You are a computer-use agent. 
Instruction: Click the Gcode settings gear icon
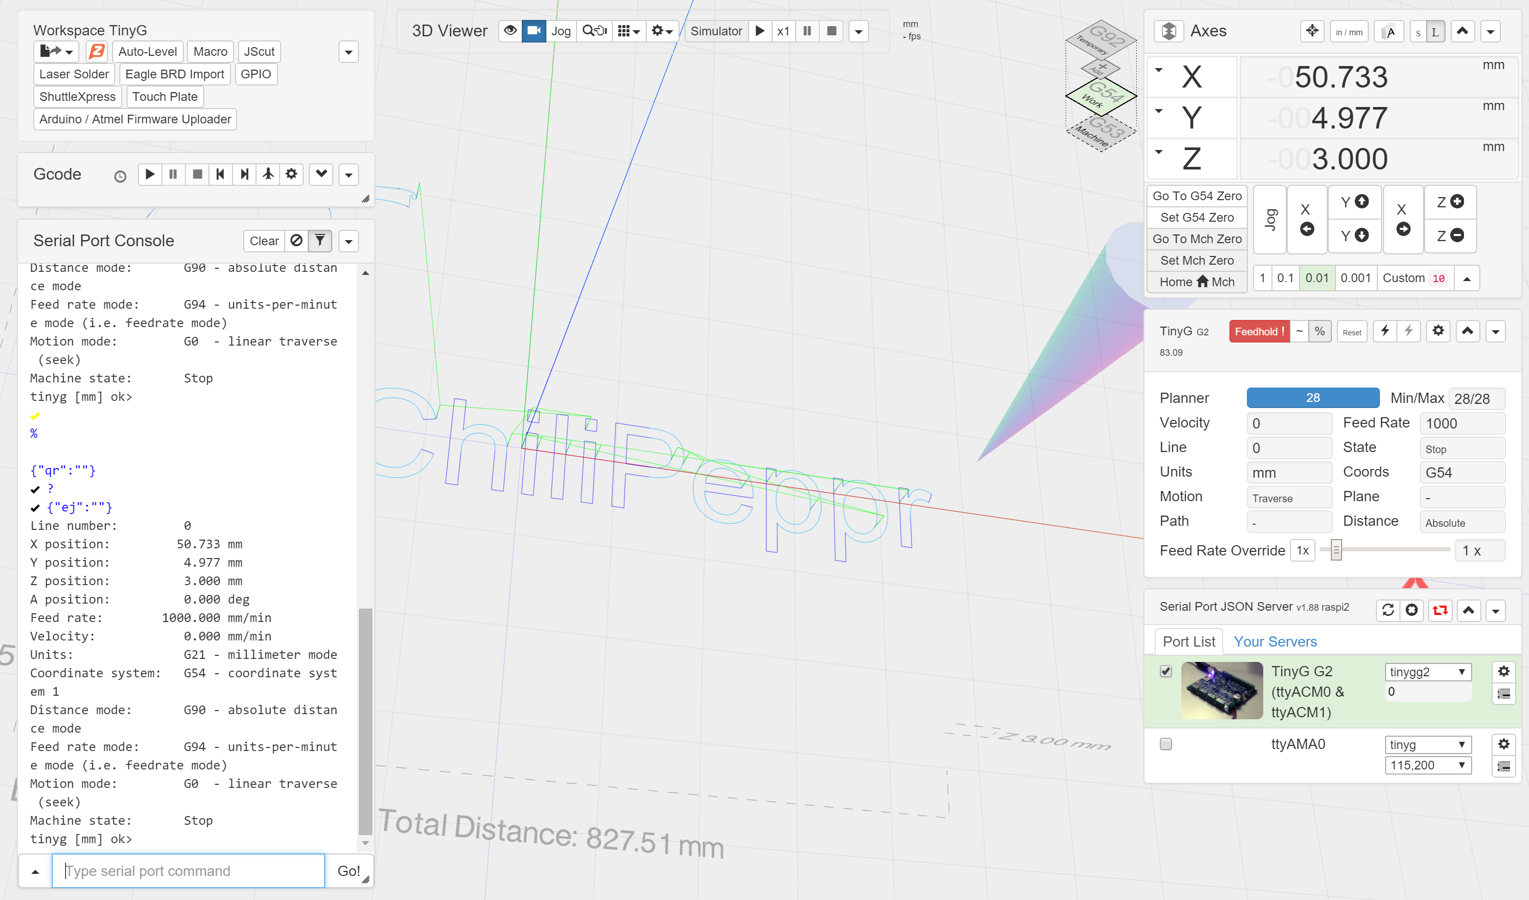[x=291, y=175]
